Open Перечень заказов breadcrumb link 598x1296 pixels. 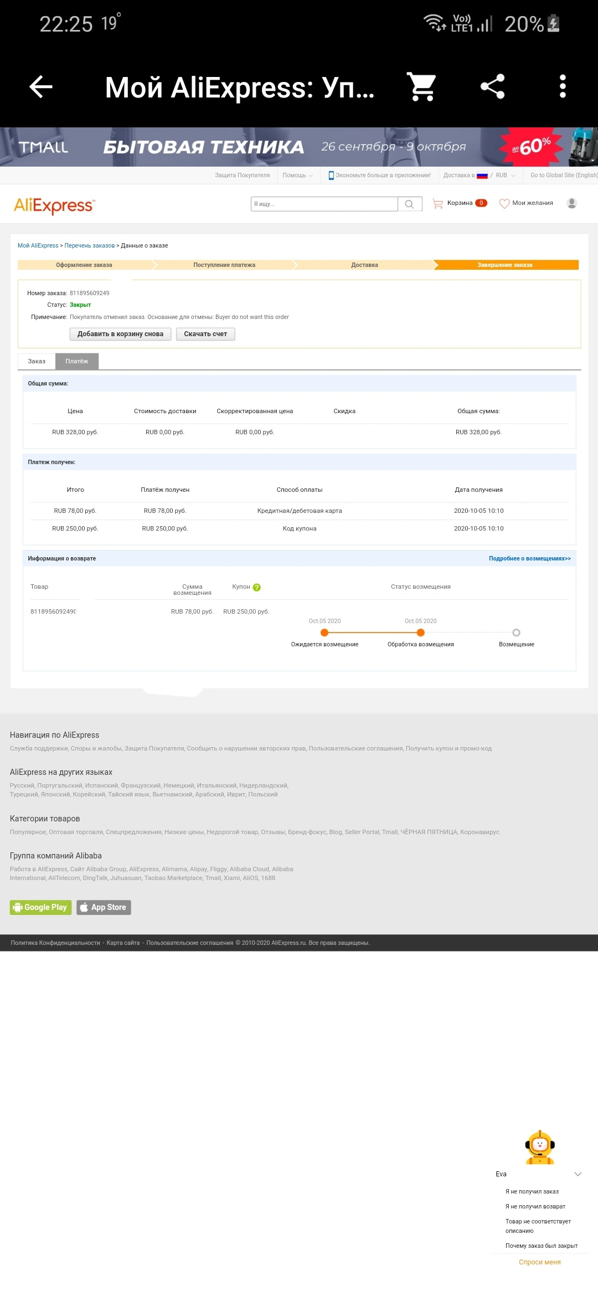pyautogui.click(x=89, y=245)
